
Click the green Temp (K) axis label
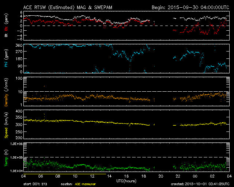pyautogui.click(x=5, y=157)
